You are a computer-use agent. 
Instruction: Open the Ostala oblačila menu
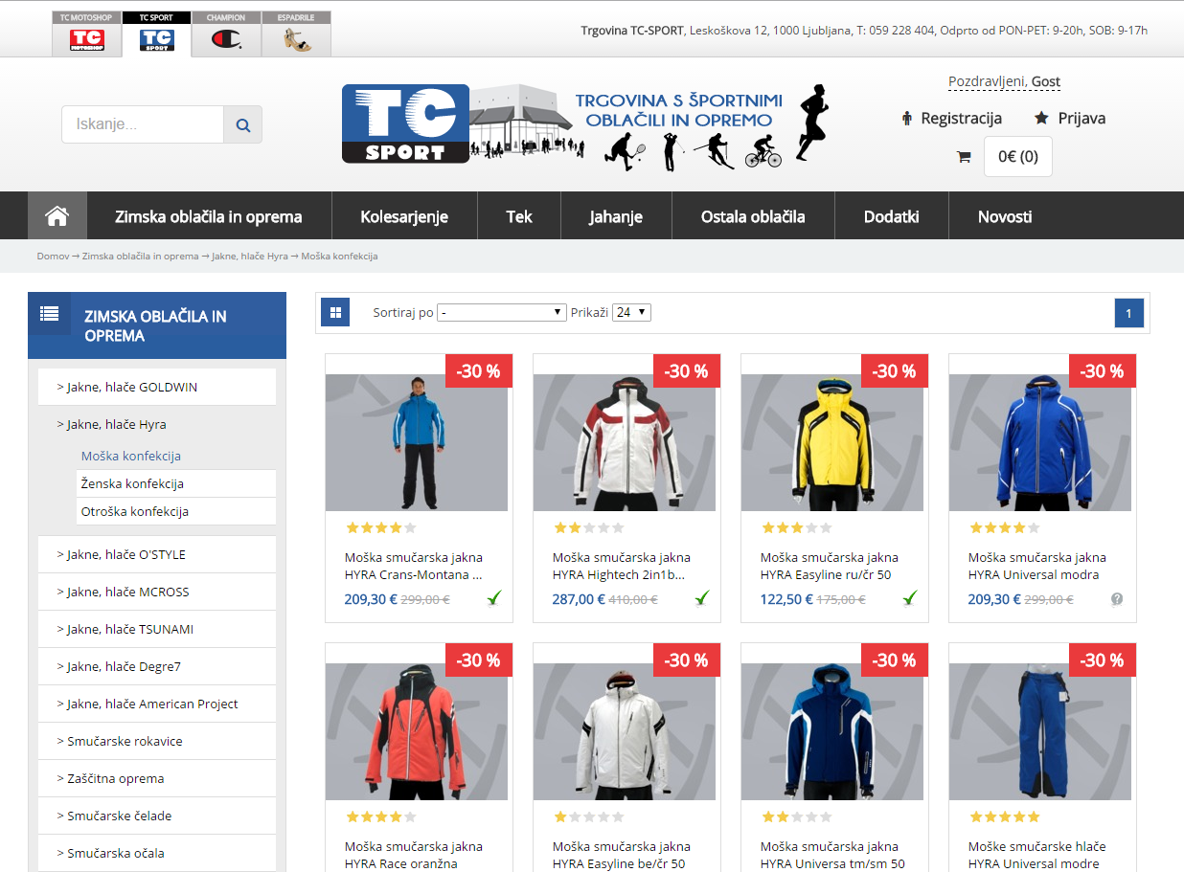point(753,216)
